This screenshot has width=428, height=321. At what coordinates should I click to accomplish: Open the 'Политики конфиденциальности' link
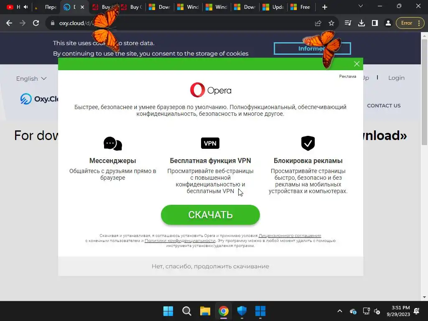(180, 240)
